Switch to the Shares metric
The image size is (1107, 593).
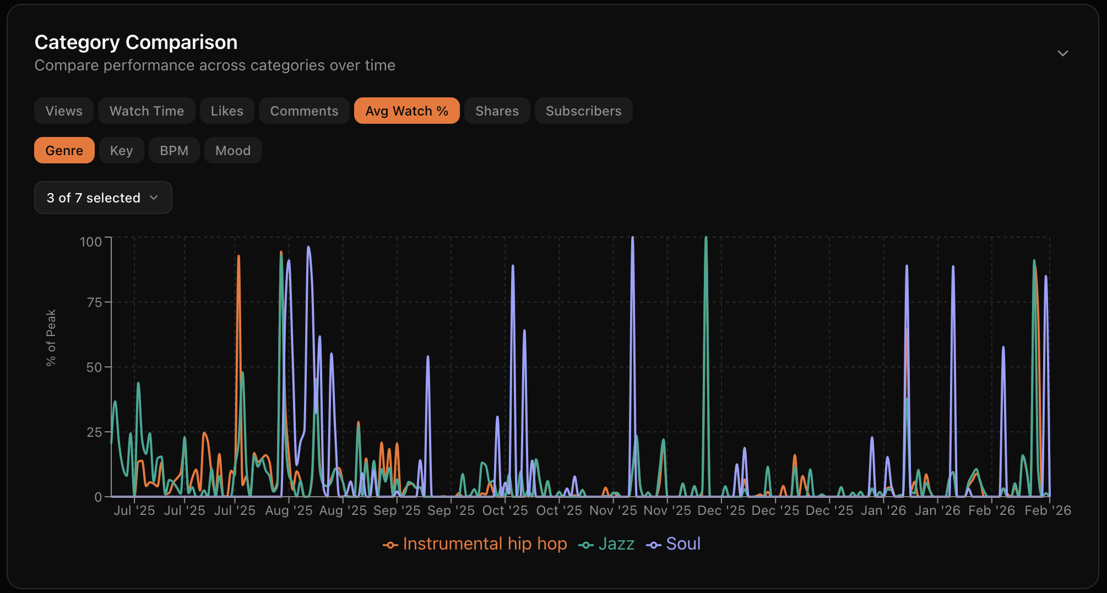coord(497,111)
